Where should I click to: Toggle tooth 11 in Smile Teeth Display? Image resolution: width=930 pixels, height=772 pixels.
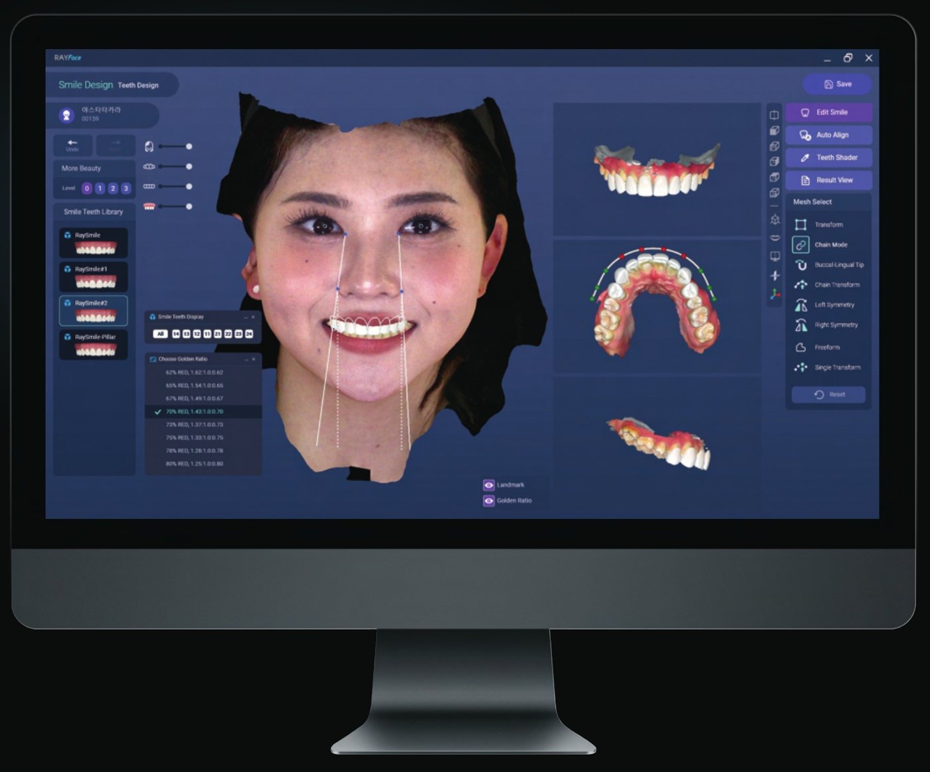click(207, 334)
